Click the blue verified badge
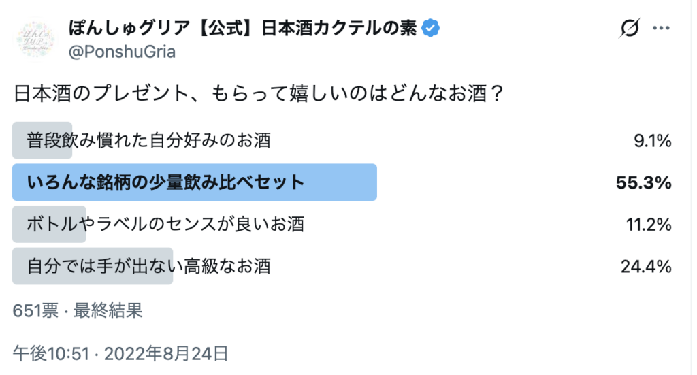Viewport: 697px width, 375px height. [432, 28]
